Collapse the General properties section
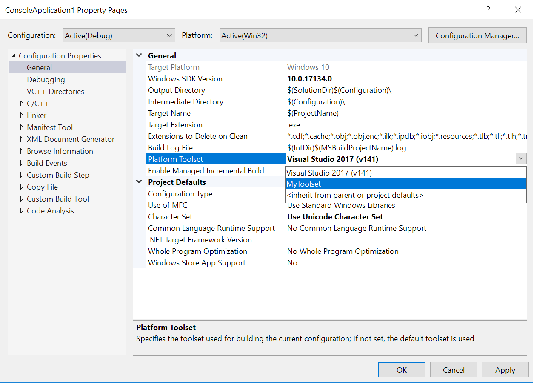534x383 pixels. click(x=139, y=55)
